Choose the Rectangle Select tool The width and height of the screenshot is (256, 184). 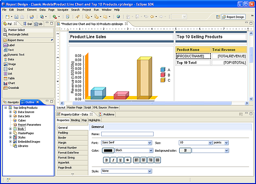click(28, 34)
